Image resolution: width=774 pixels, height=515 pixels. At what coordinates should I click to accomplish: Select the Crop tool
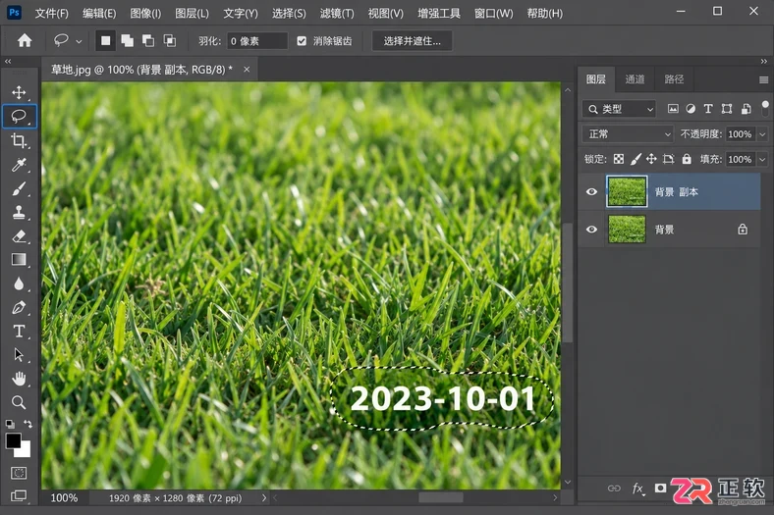[x=19, y=140]
